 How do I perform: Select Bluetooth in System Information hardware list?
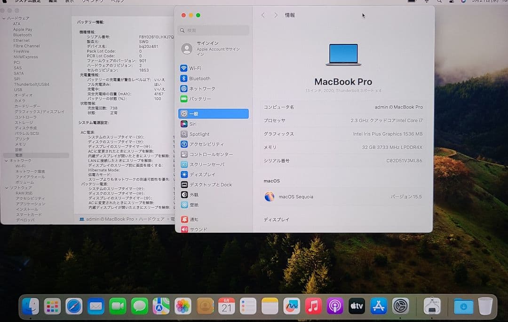[23, 35]
